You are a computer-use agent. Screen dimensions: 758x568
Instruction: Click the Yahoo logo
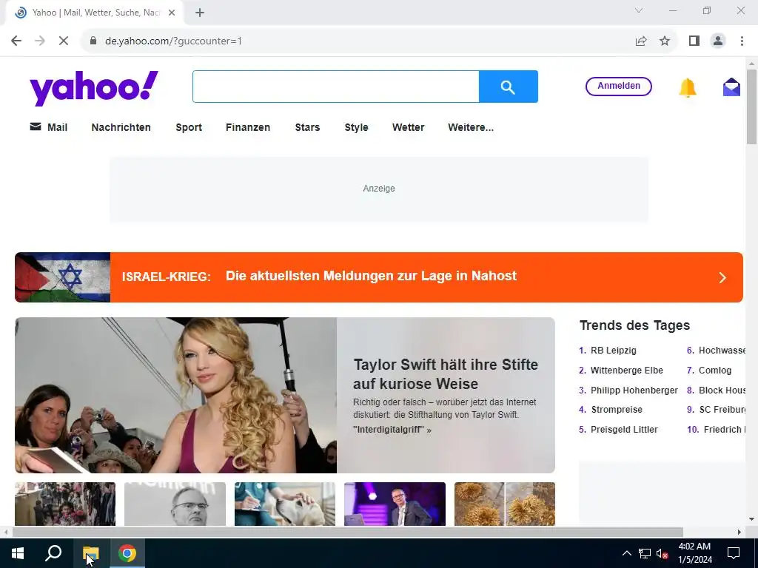point(94,89)
